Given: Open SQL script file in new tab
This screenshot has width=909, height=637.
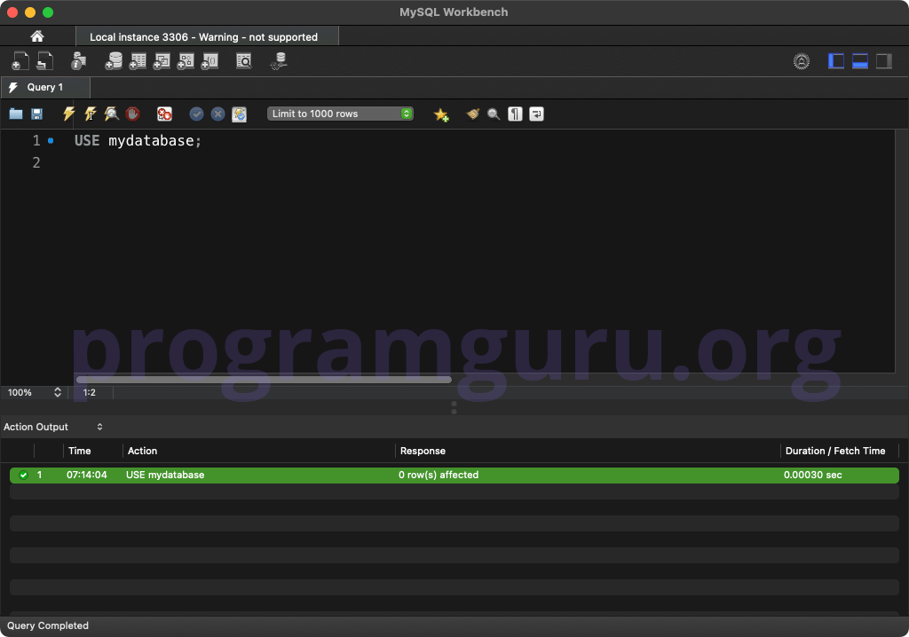Looking at the screenshot, I should pyautogui.click(x=44, y=61).
